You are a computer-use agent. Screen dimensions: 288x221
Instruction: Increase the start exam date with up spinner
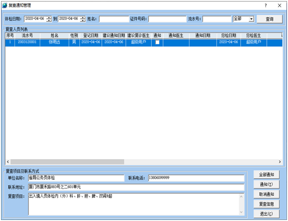point(49,18)
